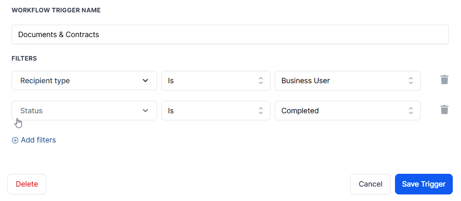The height and width of the screenshot is (201, 461).
Task: Click the plus circle icon beside Add filters
Action: point(15,140)
